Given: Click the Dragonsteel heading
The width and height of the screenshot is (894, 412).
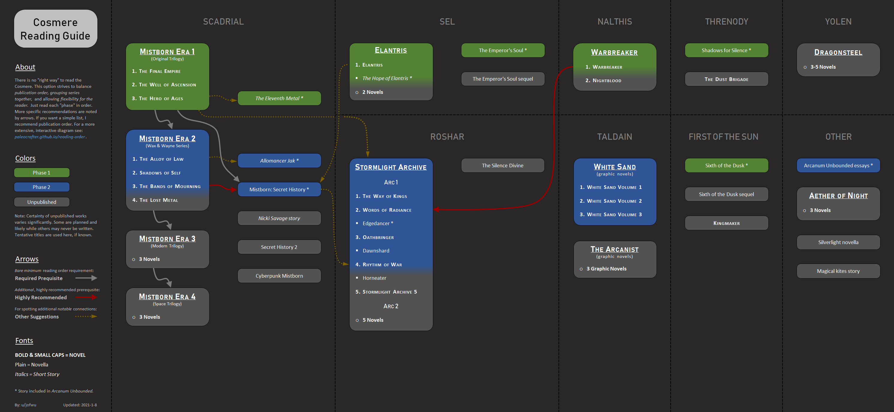Looking at the screenshot, I should click(838, 52).
